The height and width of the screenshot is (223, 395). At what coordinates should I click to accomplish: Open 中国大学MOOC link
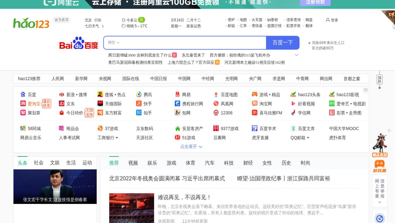coord(344,128)
